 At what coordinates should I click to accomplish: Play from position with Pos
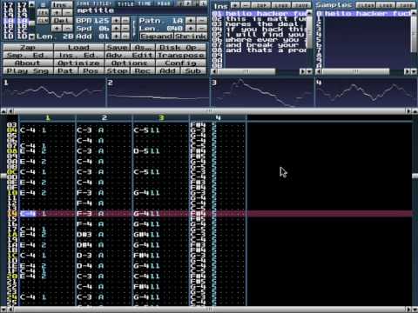(x=91, y=70)
